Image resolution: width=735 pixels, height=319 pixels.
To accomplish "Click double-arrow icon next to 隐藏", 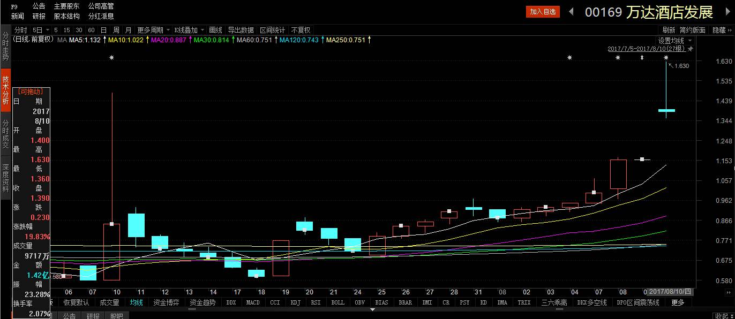I will 730,30.
